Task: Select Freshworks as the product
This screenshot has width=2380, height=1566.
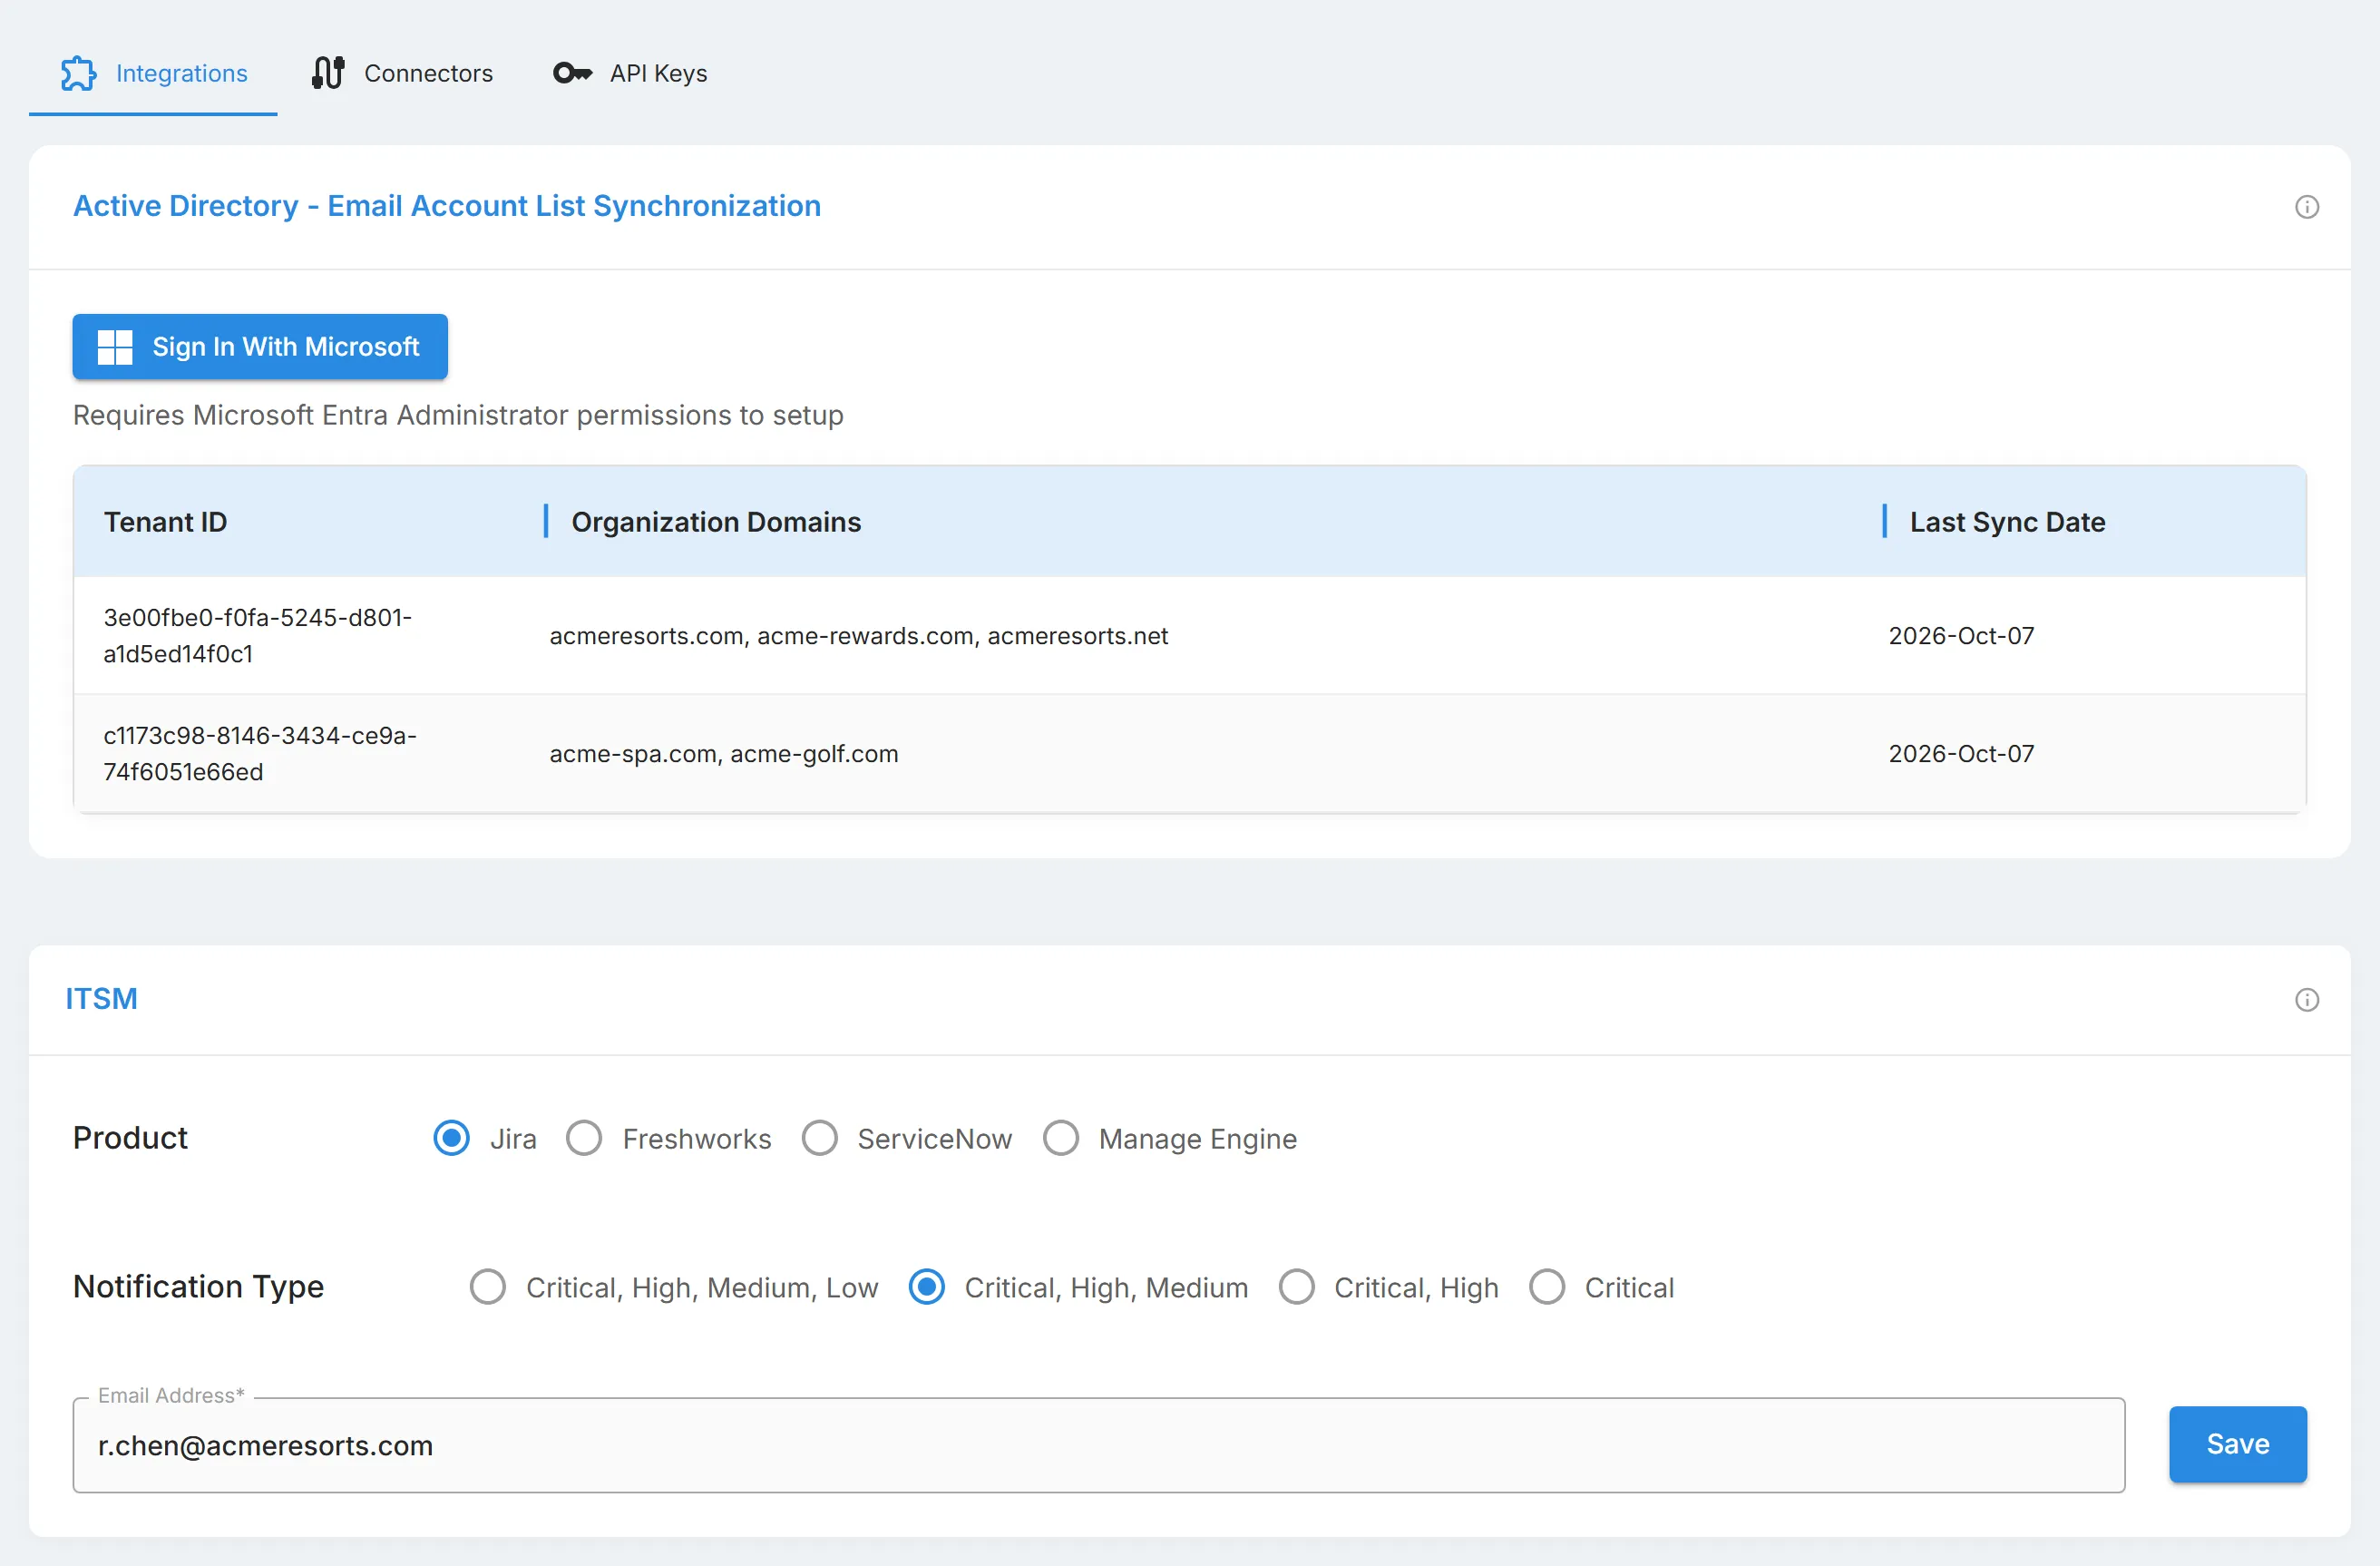Action: pos(584,1138)
